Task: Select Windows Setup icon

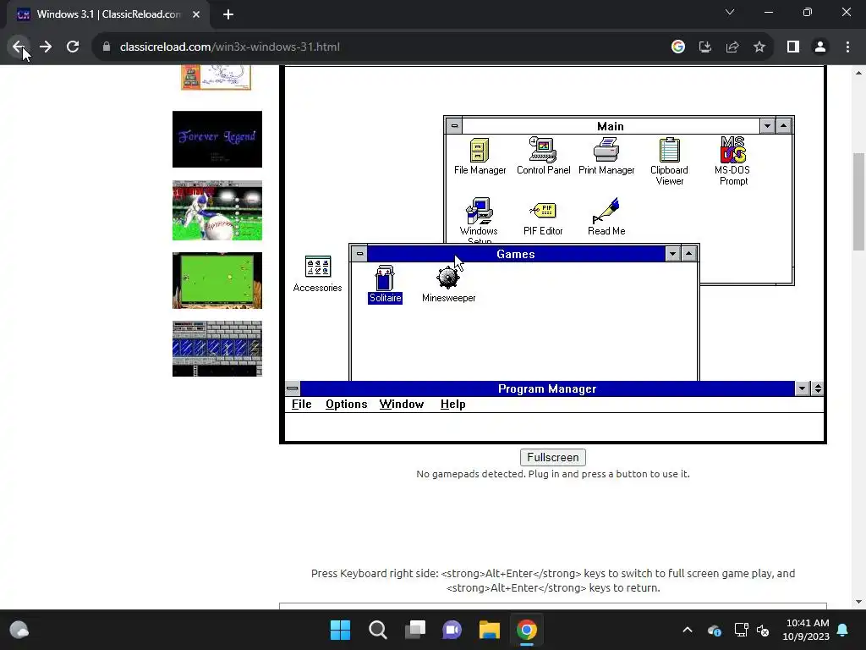Action: click(x=479, y=220)
